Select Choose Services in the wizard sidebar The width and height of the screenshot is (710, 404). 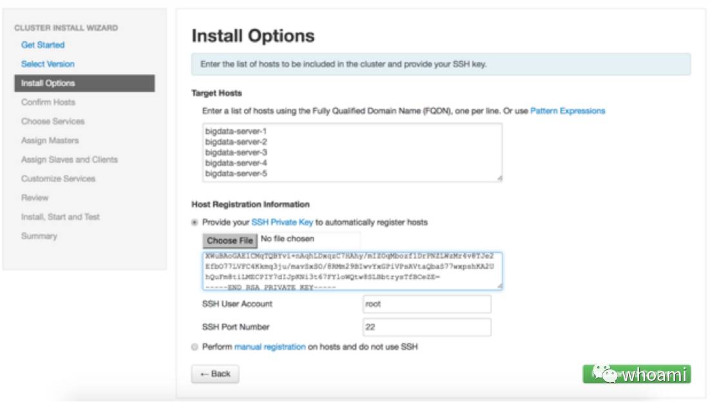[x=53, y=122]
